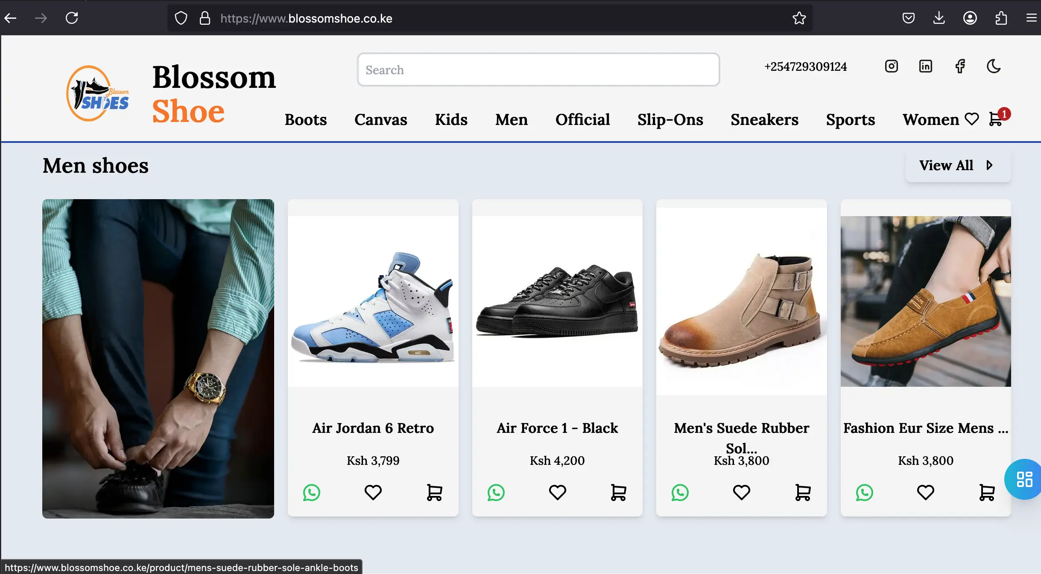1041x574 pixels.
Task: Click the Ksh 4,200 price text
Action: click(x=557, y=461)
